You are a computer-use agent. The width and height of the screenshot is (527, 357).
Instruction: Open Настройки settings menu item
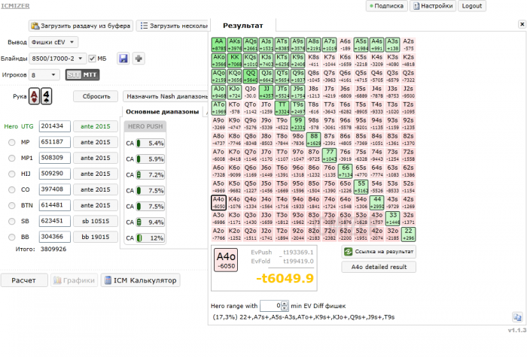[433, 6]
